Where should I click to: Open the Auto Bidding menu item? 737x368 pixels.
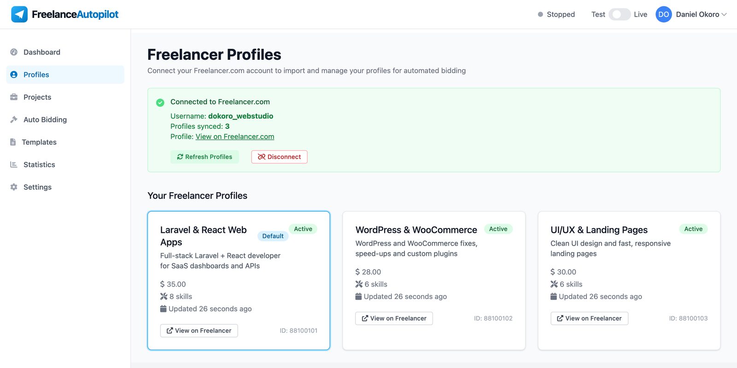pos(65,120)
